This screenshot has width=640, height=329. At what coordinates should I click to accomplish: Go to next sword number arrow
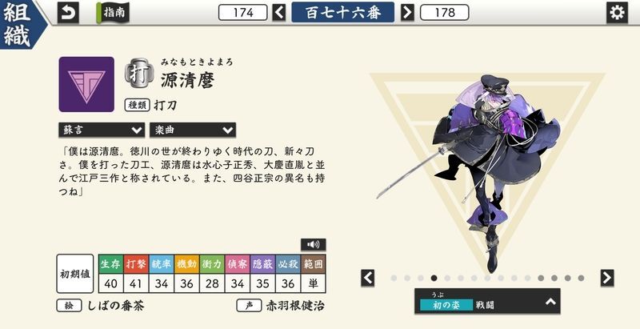click(407, 13)
